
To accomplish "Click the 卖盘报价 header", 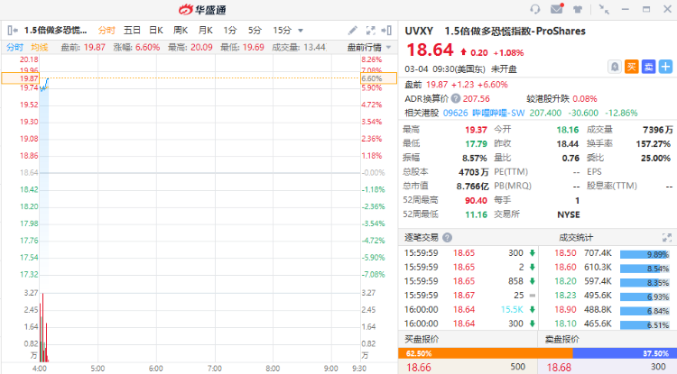I will (x=561, y=339).
